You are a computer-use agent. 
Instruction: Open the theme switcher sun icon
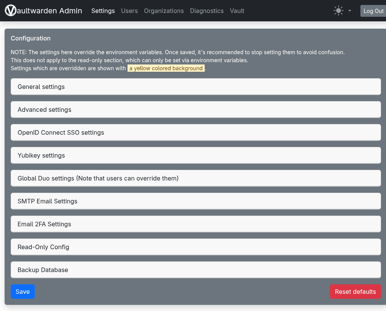339,11
